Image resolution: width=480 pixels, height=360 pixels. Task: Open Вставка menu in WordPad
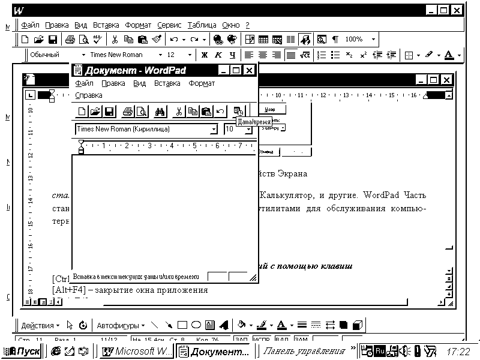pos(167,83)
